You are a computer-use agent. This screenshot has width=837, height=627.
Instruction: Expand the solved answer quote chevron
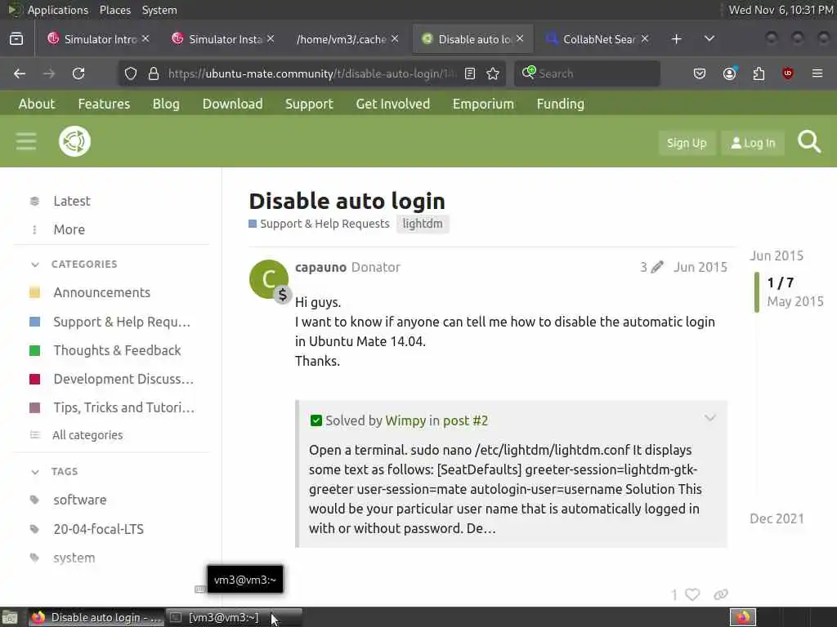[710, 418]
